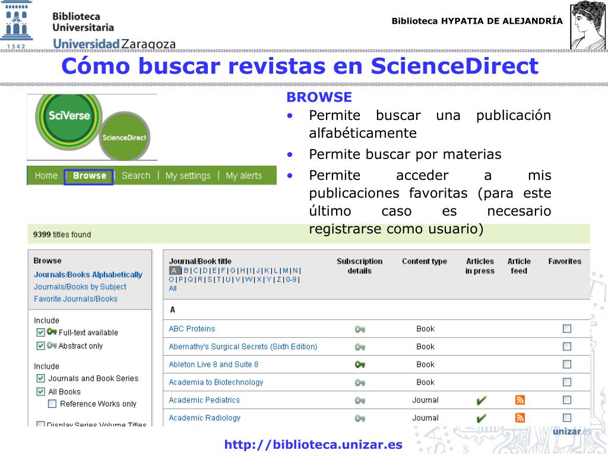Mark Ableton Live 8 as favorite

(567, 364)
